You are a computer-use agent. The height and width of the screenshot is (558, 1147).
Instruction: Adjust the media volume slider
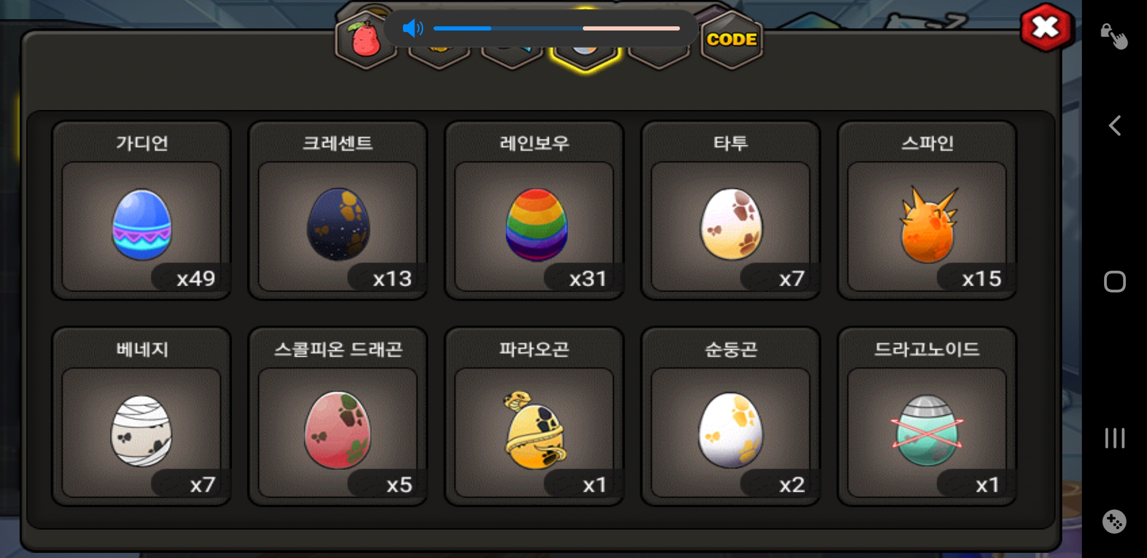pyautogui.click(x=556, y=28)
